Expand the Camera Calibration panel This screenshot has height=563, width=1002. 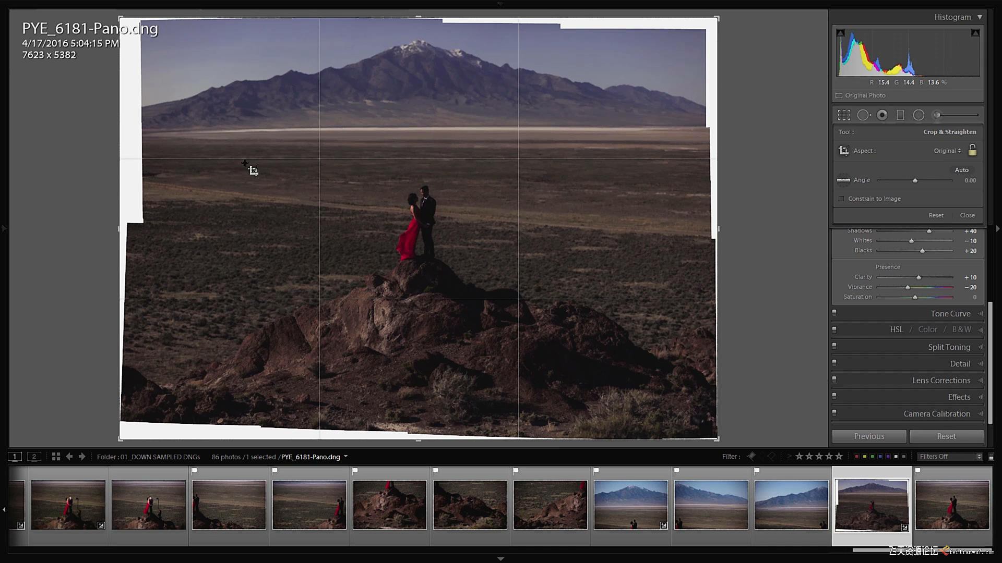(x=937, y=414)
